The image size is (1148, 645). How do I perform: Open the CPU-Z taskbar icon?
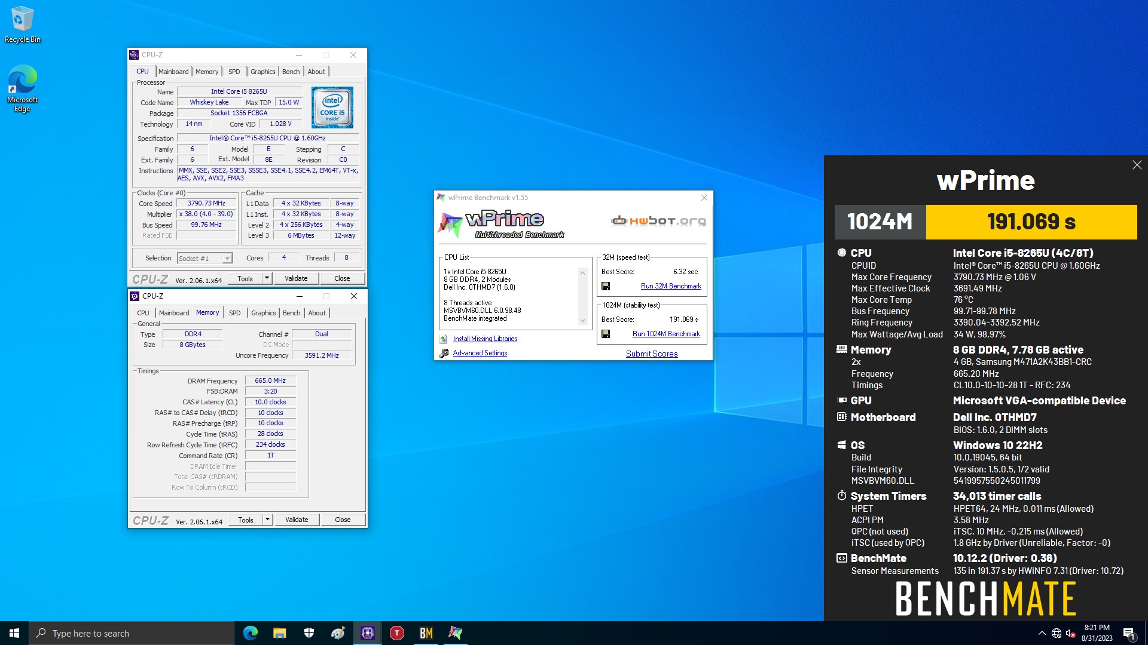(367, 633)
